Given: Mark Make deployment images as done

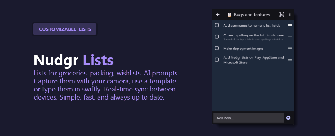Looking at the screenshot, I should pos(217,48).
